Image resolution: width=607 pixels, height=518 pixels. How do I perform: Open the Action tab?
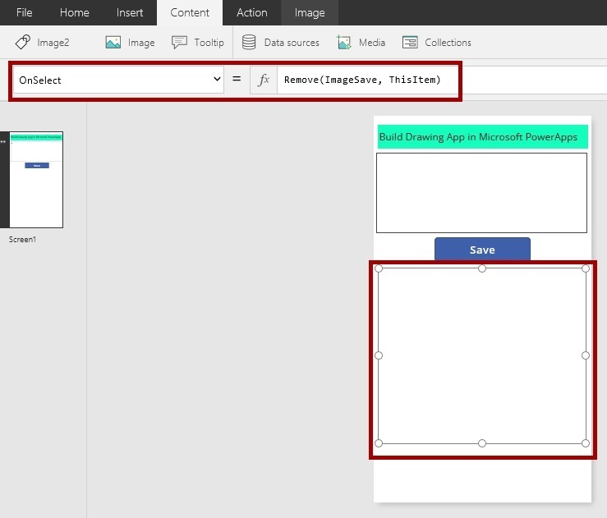pyautogui.click(x=251, y=12)
